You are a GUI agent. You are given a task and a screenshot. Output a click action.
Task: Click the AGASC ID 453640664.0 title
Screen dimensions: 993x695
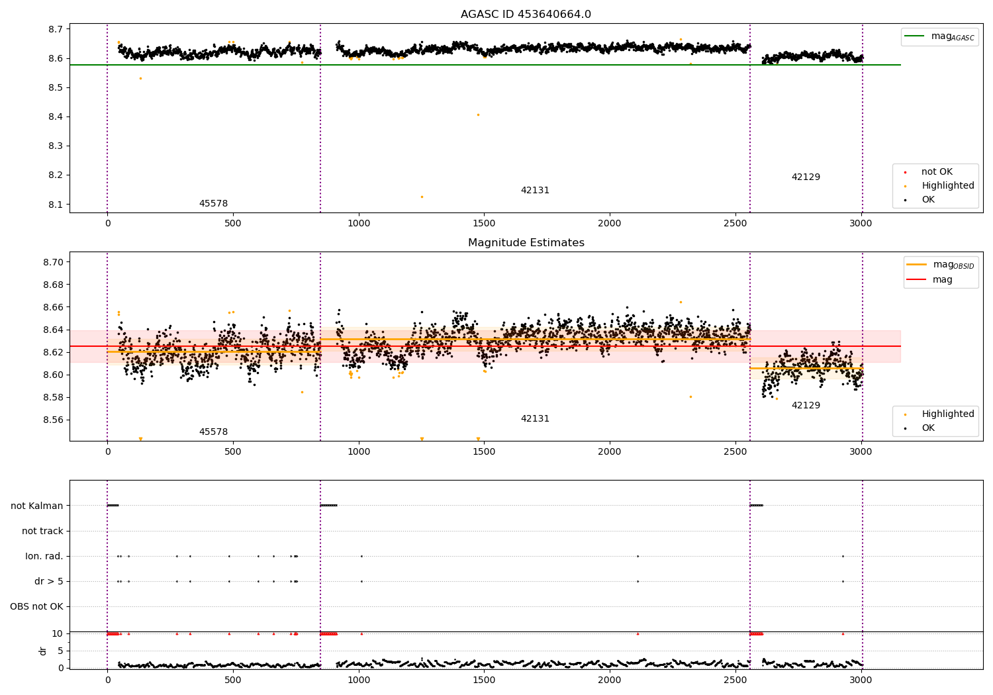click(x=526, y=15)
